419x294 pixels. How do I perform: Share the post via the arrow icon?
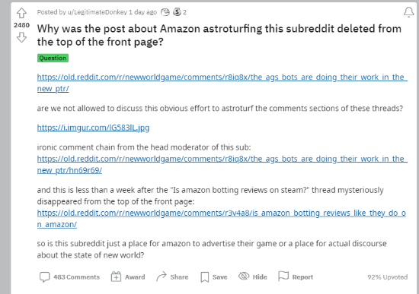tap(172, 277)
